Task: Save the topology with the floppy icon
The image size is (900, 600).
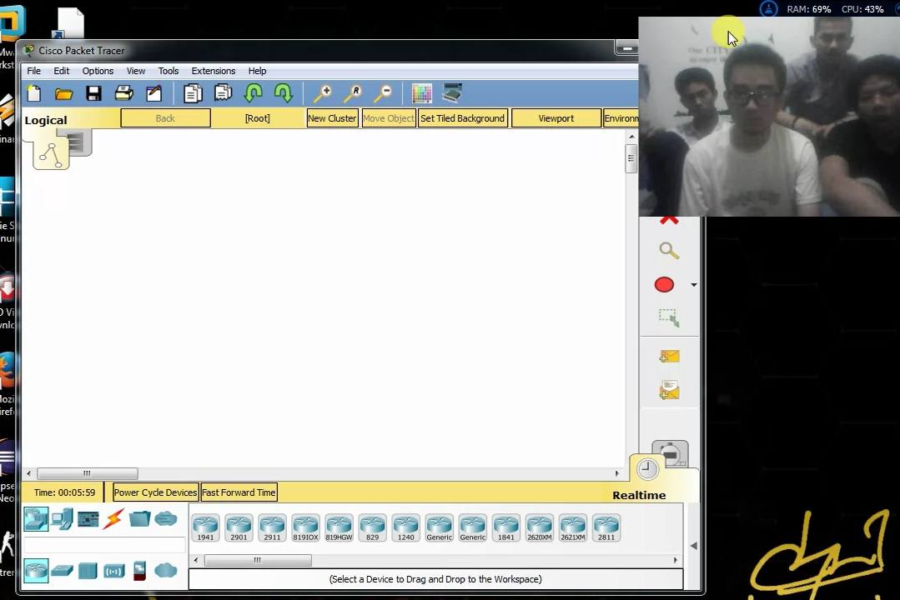Action: [93, 93]
